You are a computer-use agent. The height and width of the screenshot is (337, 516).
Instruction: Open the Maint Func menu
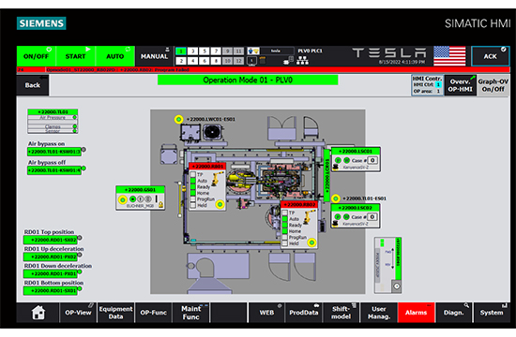[190, 313]
